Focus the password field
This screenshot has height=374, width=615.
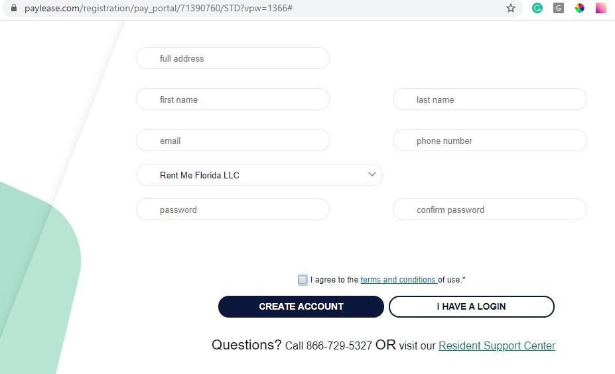click(233, 210)
